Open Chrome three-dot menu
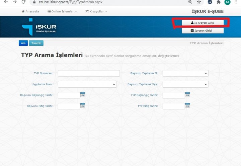 tap(236, 2)
